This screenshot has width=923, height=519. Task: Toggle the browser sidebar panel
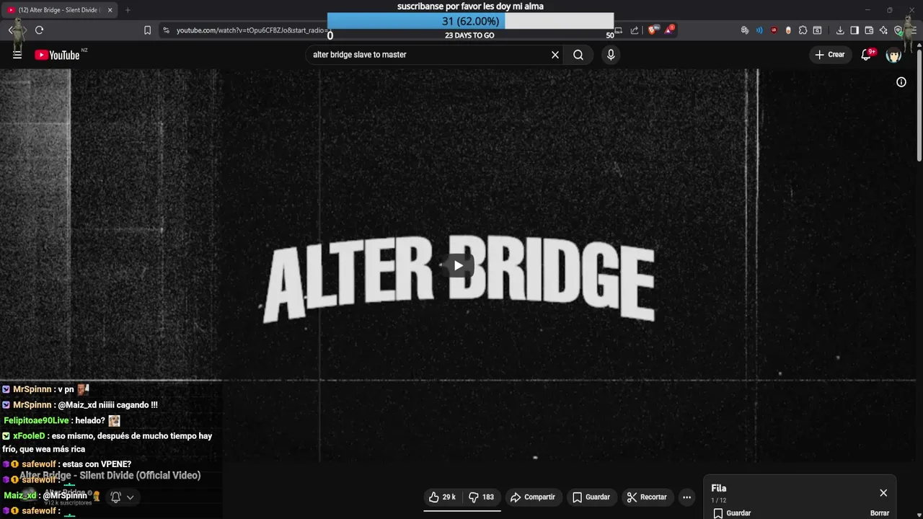[x=854, y=30]
